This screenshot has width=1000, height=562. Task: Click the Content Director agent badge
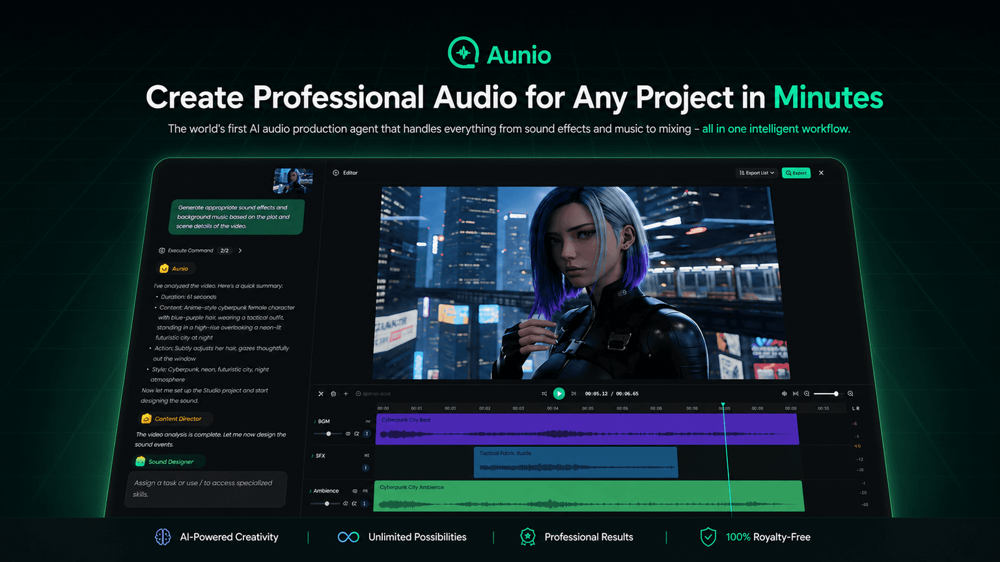tap(175, 419)
